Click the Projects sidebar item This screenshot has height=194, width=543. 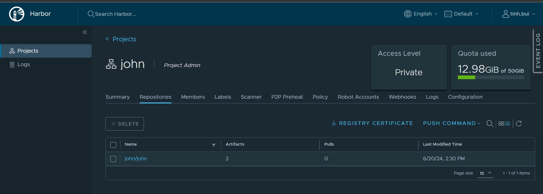pyautogui.click(x=28, y=51)
